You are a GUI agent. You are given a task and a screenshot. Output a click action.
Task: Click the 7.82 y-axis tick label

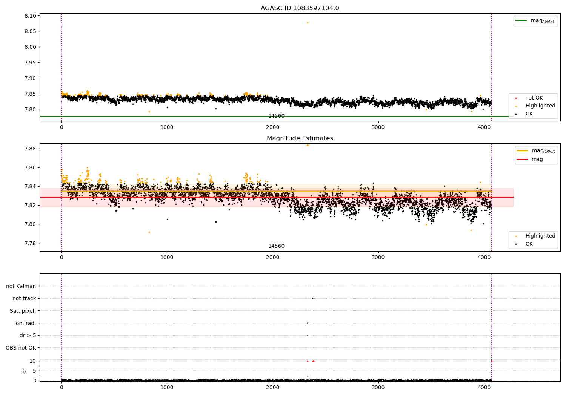click(x=31, y=205)
